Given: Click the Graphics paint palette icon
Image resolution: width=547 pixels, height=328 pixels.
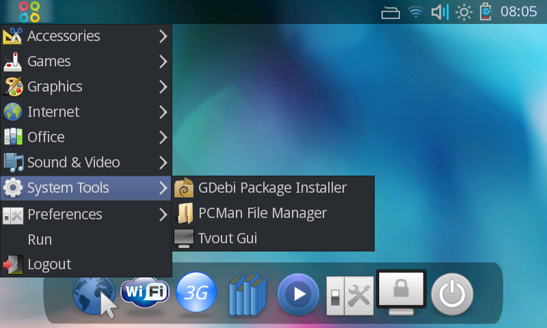Looking at the screenshot, I should [x=13, y=87].
